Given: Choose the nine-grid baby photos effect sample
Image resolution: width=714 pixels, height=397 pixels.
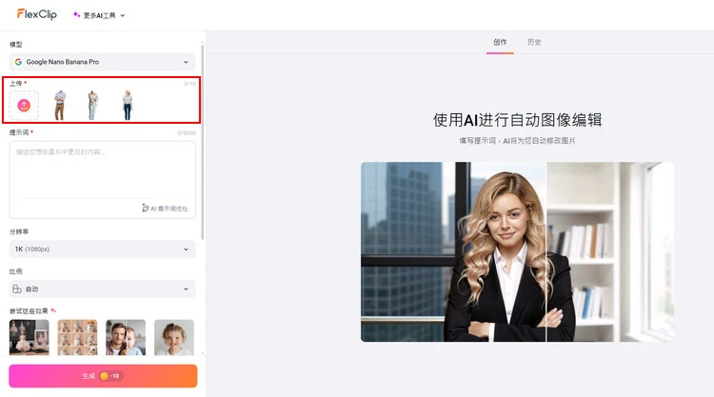Looking at the screenshot, I should pos(77,338).
